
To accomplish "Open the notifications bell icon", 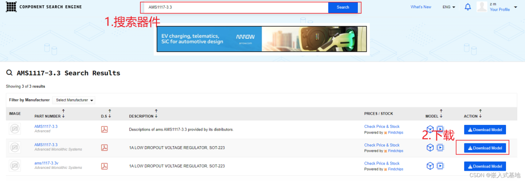I will coord(468,7).
